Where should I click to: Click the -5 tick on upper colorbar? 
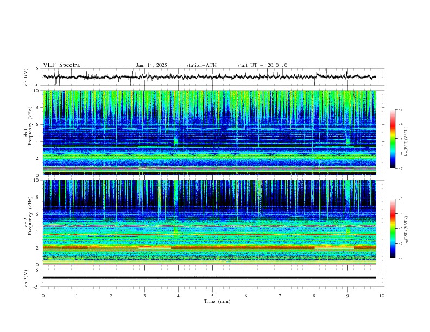click(x=400, y=139)
